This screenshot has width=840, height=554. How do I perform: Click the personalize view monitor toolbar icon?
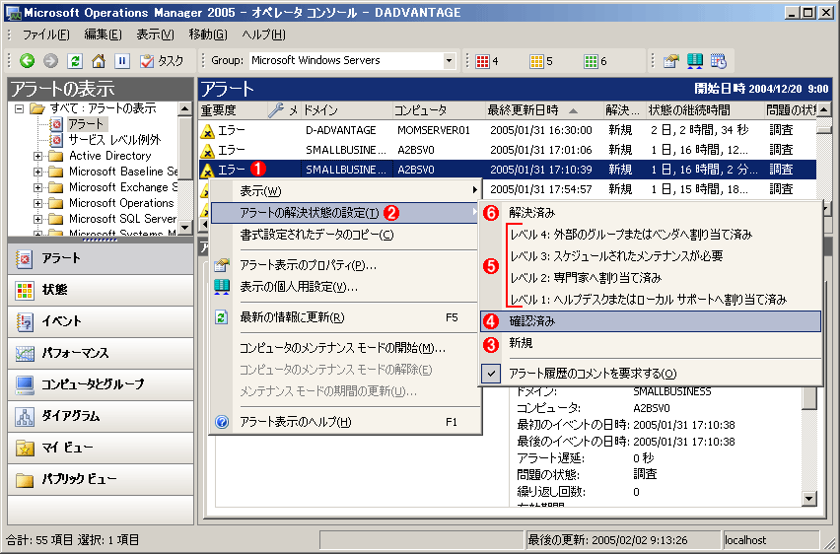[695, 60]
